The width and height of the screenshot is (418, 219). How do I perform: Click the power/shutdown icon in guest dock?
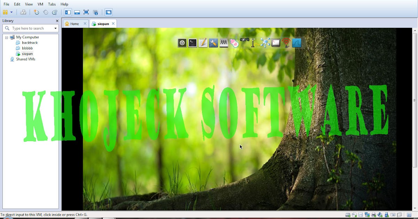pos(182,43)
